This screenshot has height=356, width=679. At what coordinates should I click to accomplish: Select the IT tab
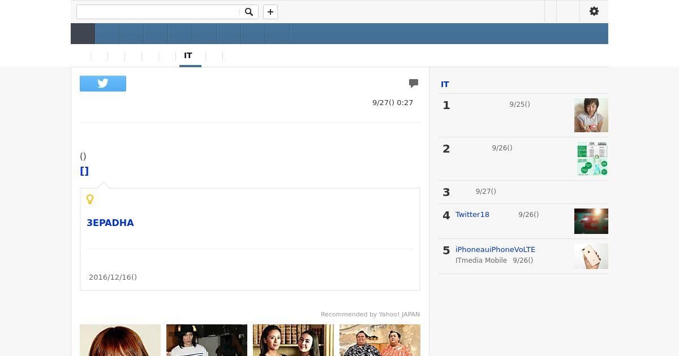(x=188, y=56)
